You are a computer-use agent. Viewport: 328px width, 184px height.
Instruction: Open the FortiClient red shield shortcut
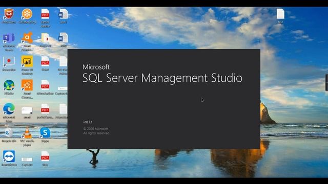click(9, 14)
